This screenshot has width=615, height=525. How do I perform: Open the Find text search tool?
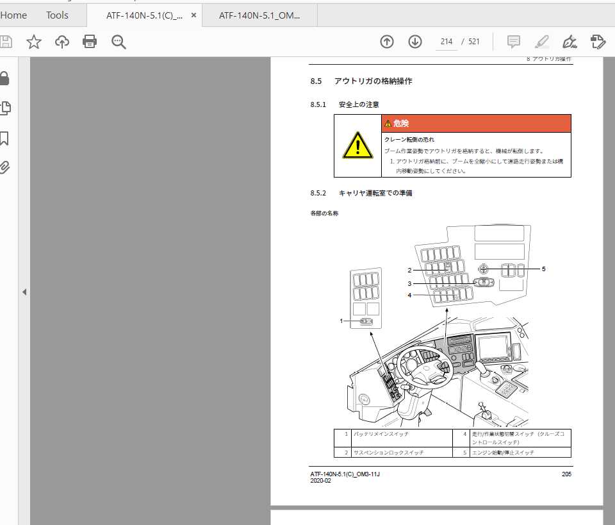[x=119, y=42]
